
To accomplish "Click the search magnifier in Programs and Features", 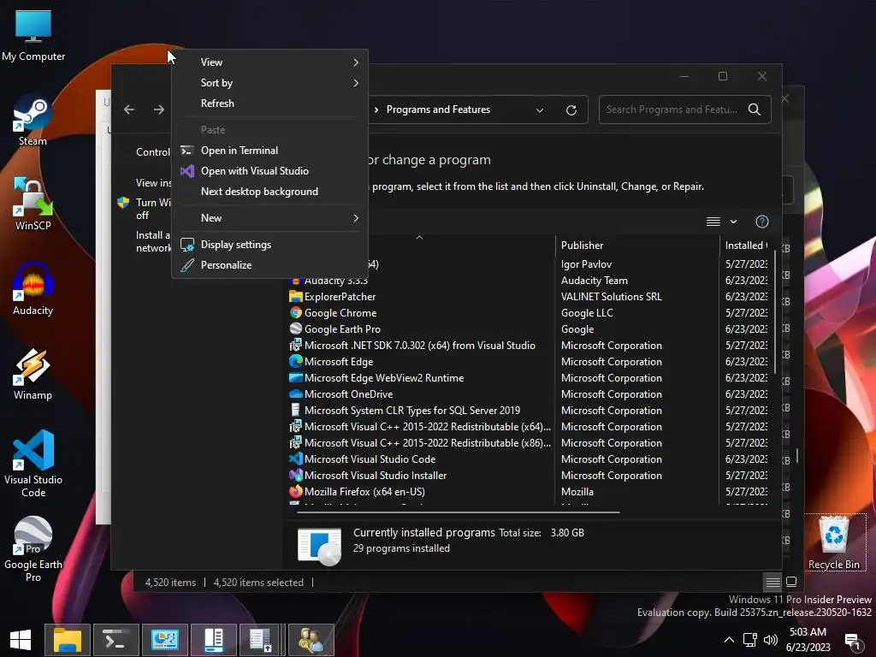I will click(x=755, y=109).
